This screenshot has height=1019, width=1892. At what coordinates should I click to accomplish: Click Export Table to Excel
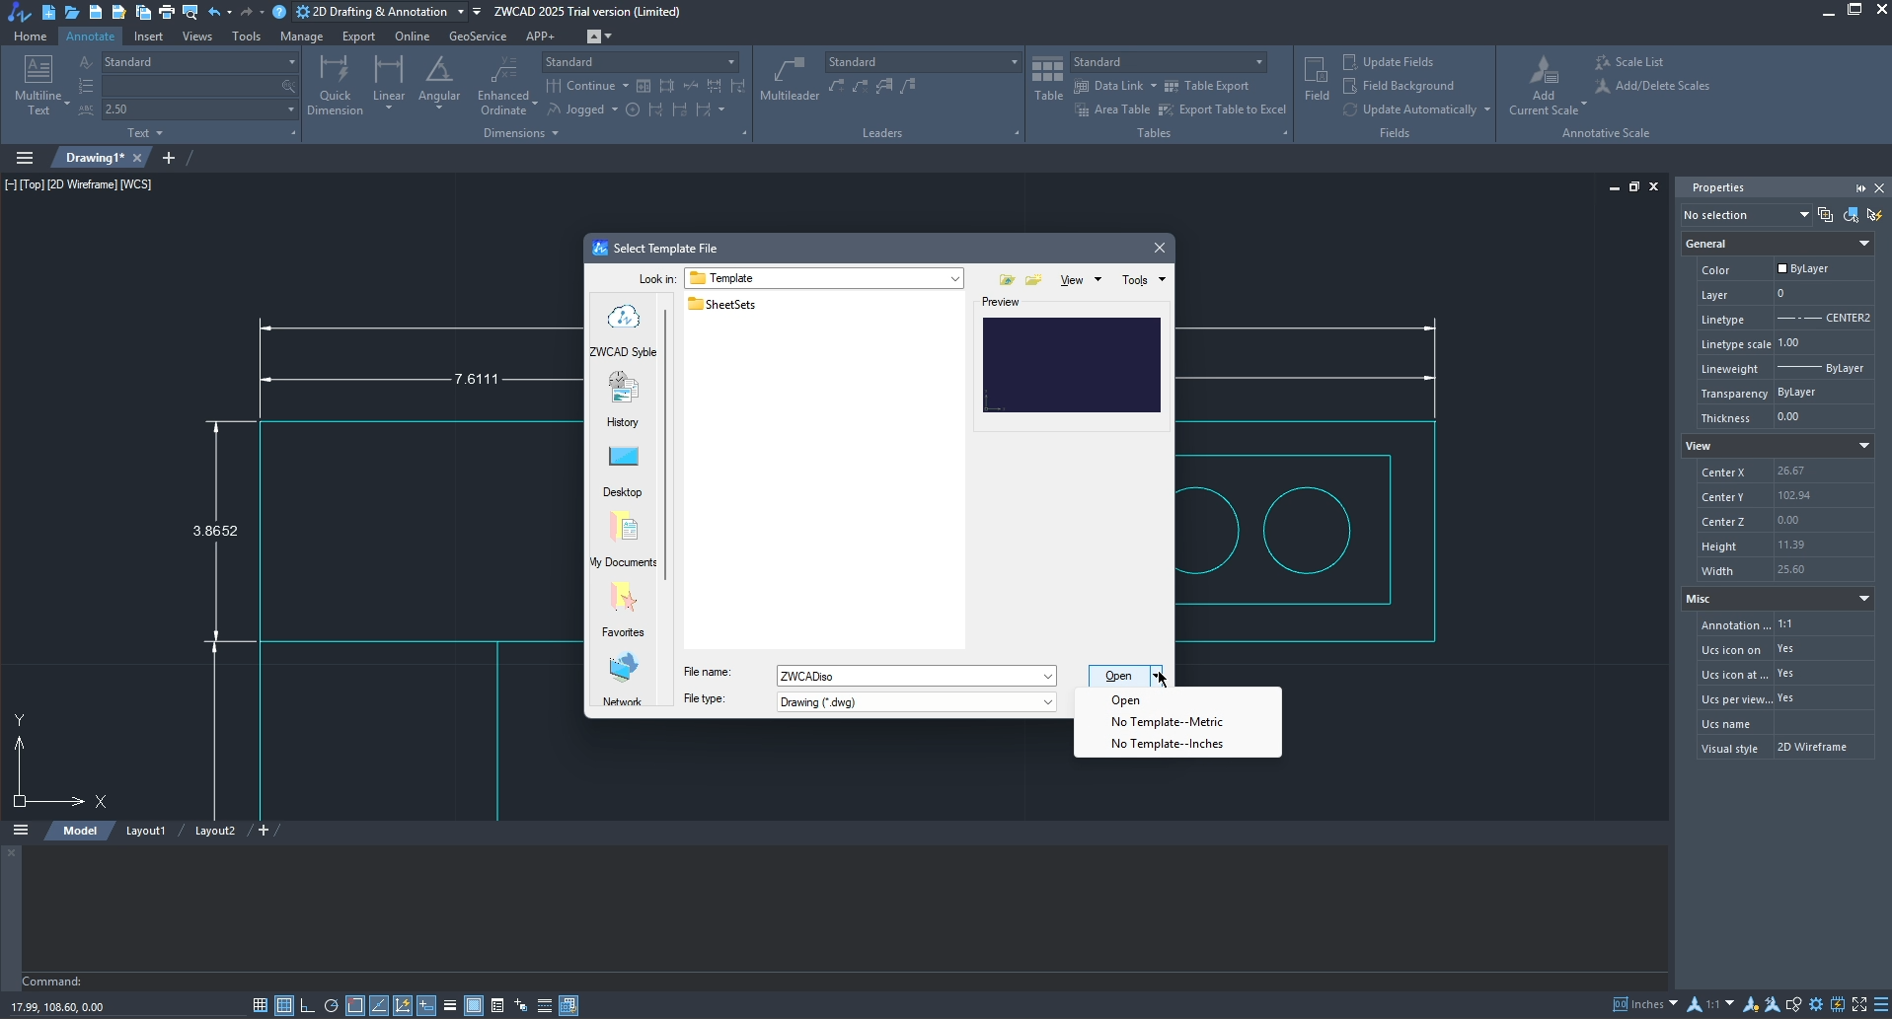point(1222,109)
